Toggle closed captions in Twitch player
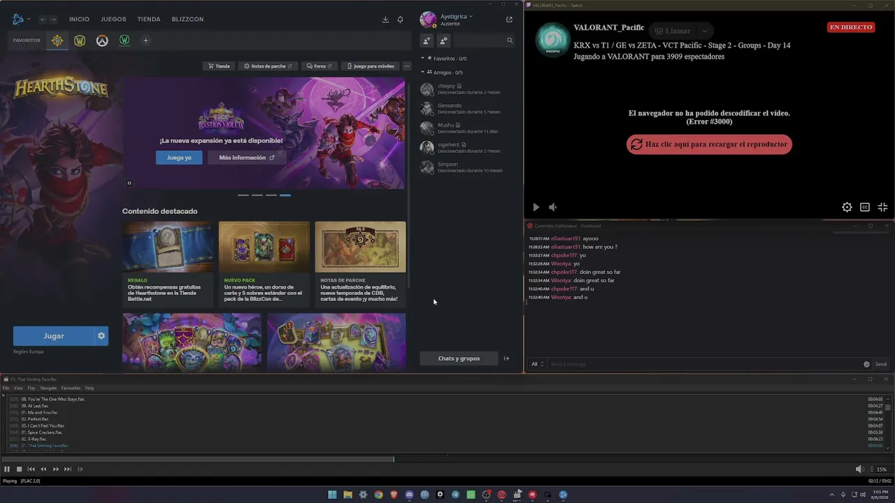Image resolution: width=895 pixels, height=503 pixels. click(865, 207)
